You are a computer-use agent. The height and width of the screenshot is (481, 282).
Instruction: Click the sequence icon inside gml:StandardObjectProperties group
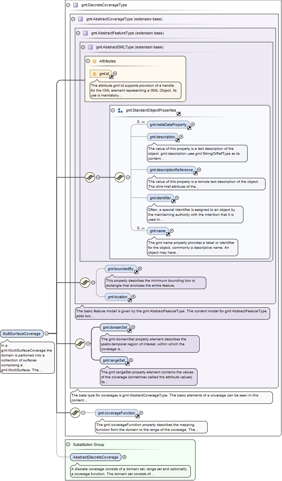click(x=120, y=178)
